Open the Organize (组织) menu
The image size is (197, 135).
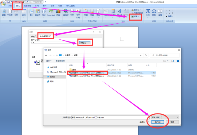(x=49, y=61)
